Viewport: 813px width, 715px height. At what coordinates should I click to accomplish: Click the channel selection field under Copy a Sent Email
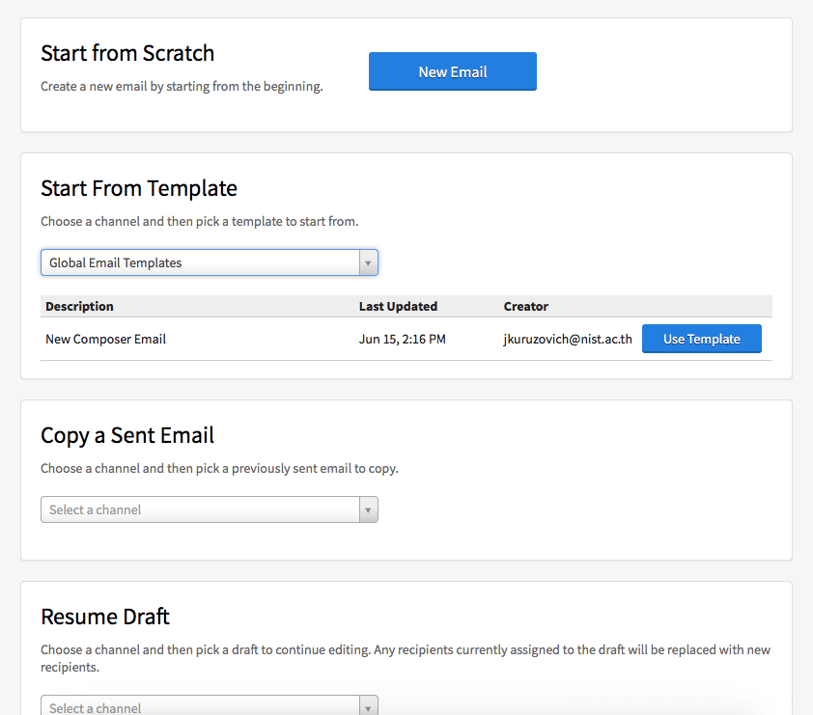click(193, 509)
